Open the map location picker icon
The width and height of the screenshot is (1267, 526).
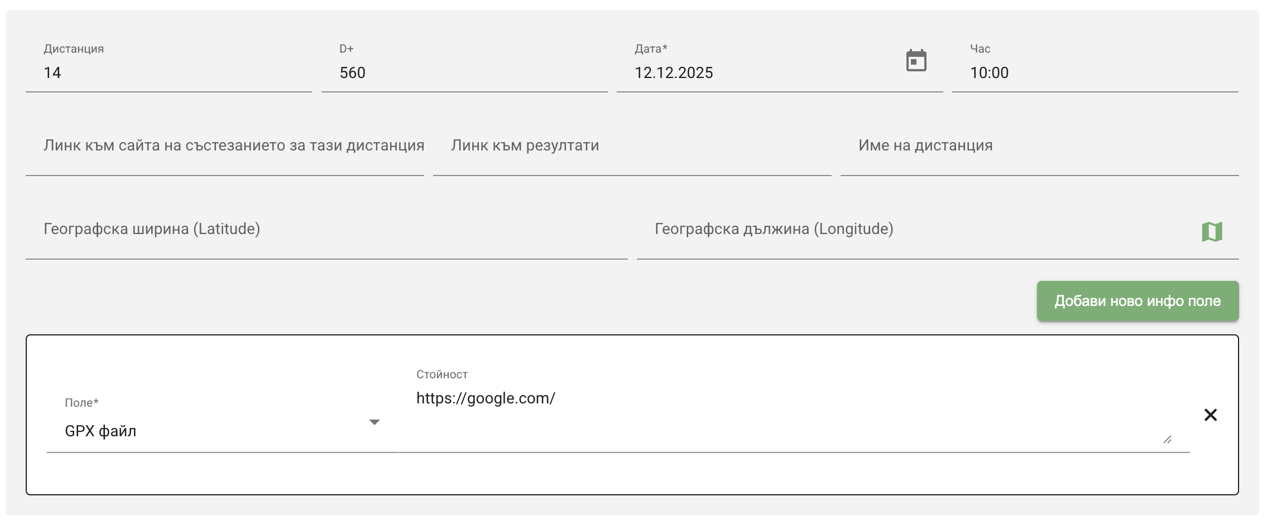click(x=1212, y=232)
